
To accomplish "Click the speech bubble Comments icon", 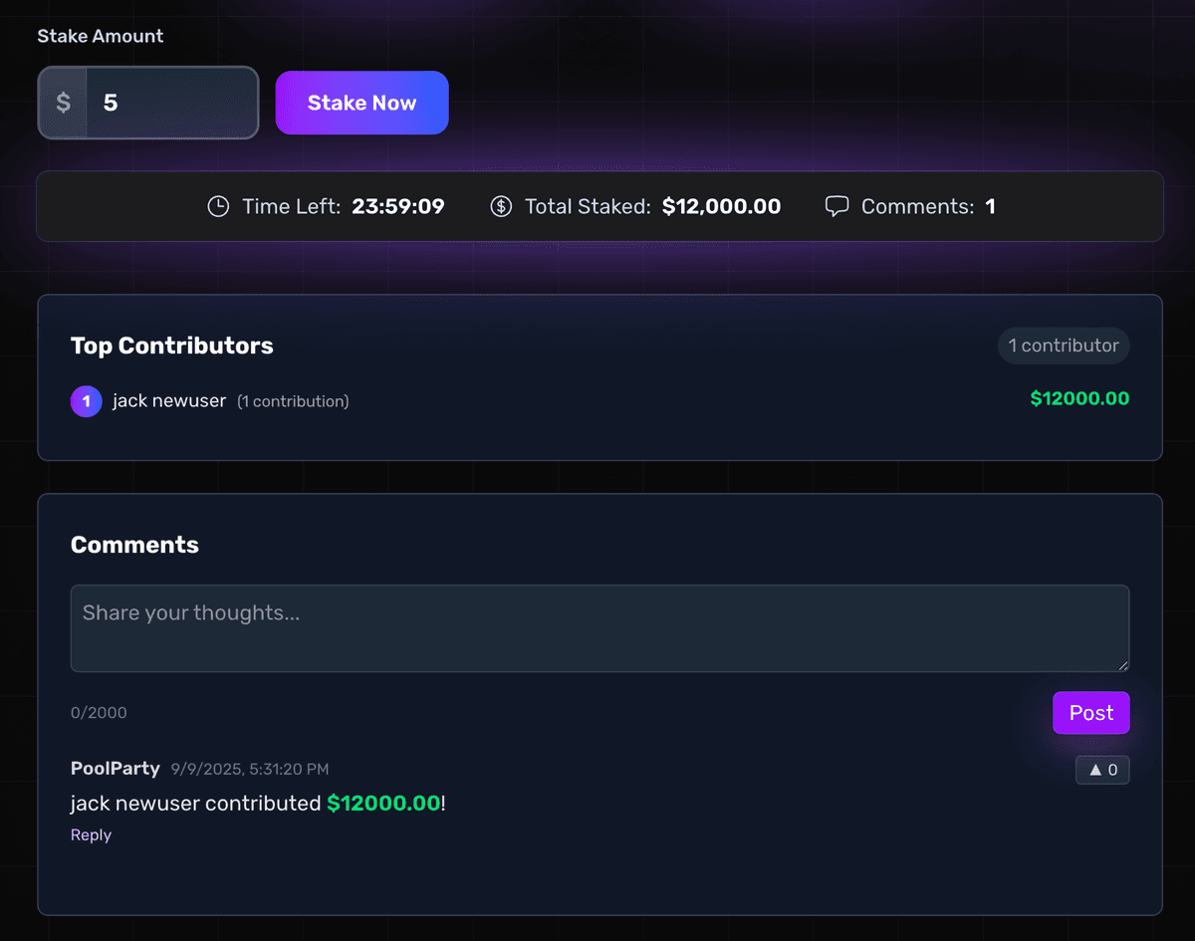I will pos(836,206).
